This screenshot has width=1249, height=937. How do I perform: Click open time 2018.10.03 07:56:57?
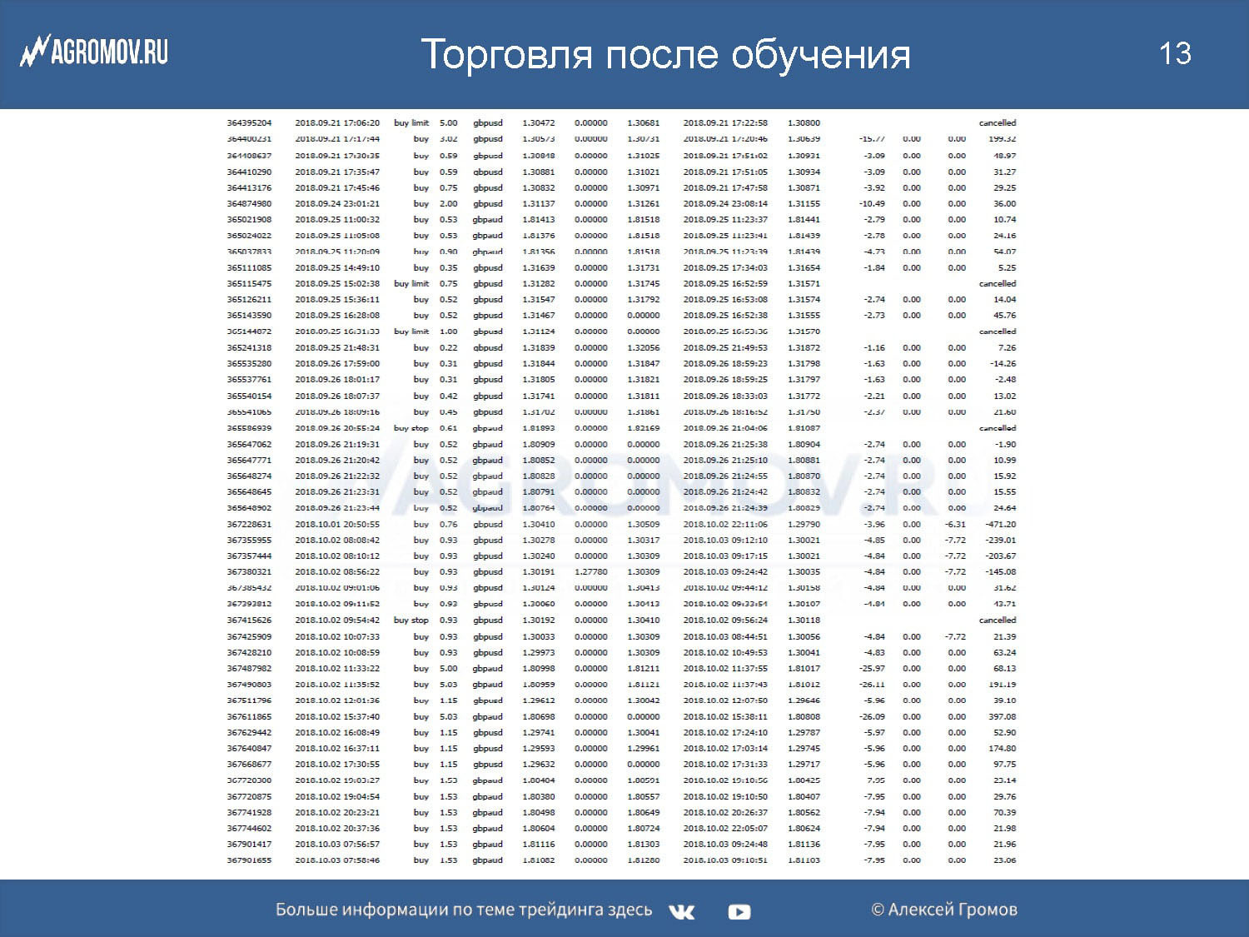coord(337,844)
